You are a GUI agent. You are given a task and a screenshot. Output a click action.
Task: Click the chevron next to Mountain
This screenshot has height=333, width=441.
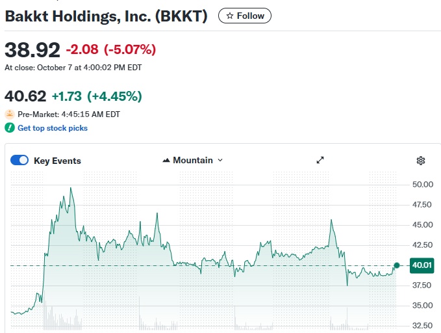(x=220, y=161)
